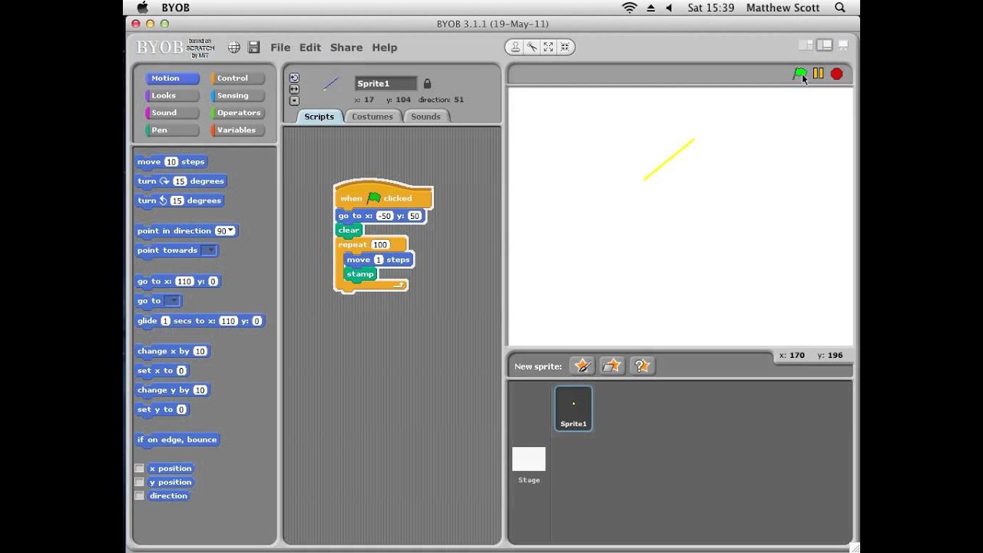Click the go to x value -50 in script
983x553 pixels.
point(384,216)
